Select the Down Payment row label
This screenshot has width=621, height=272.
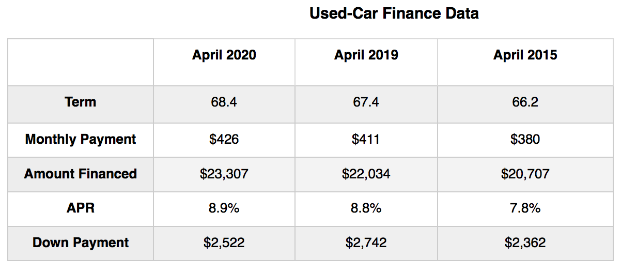pyautogui.click(x=81, y=243)
